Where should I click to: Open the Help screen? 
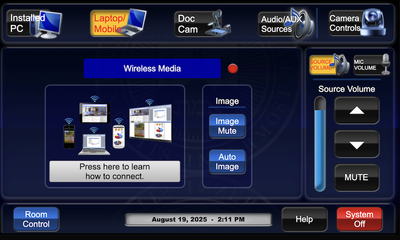coord(304,219)
